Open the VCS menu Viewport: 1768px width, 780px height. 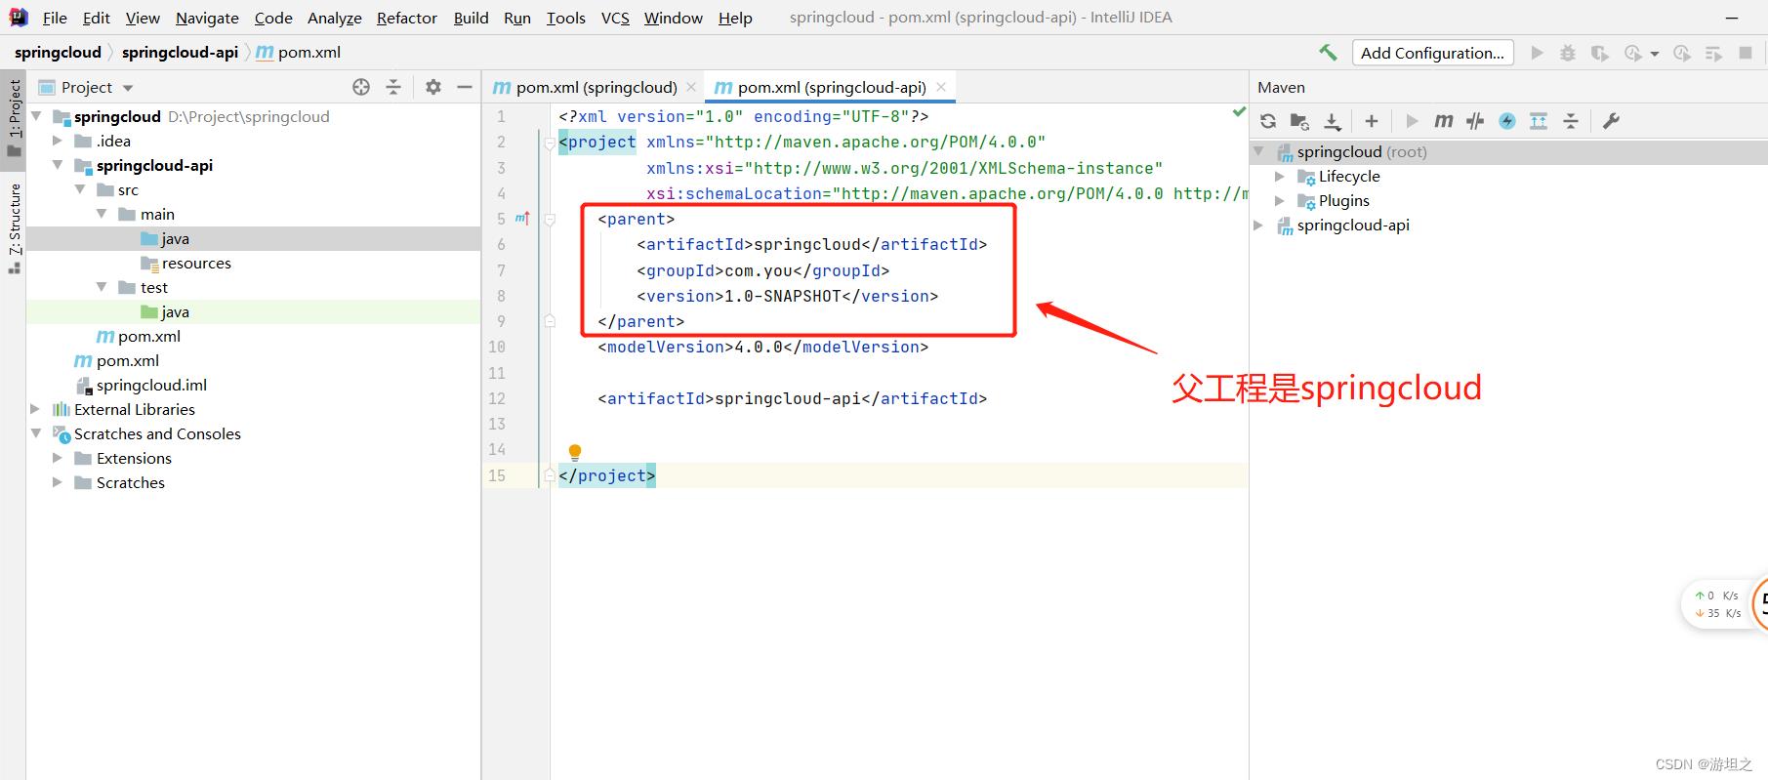615,18
